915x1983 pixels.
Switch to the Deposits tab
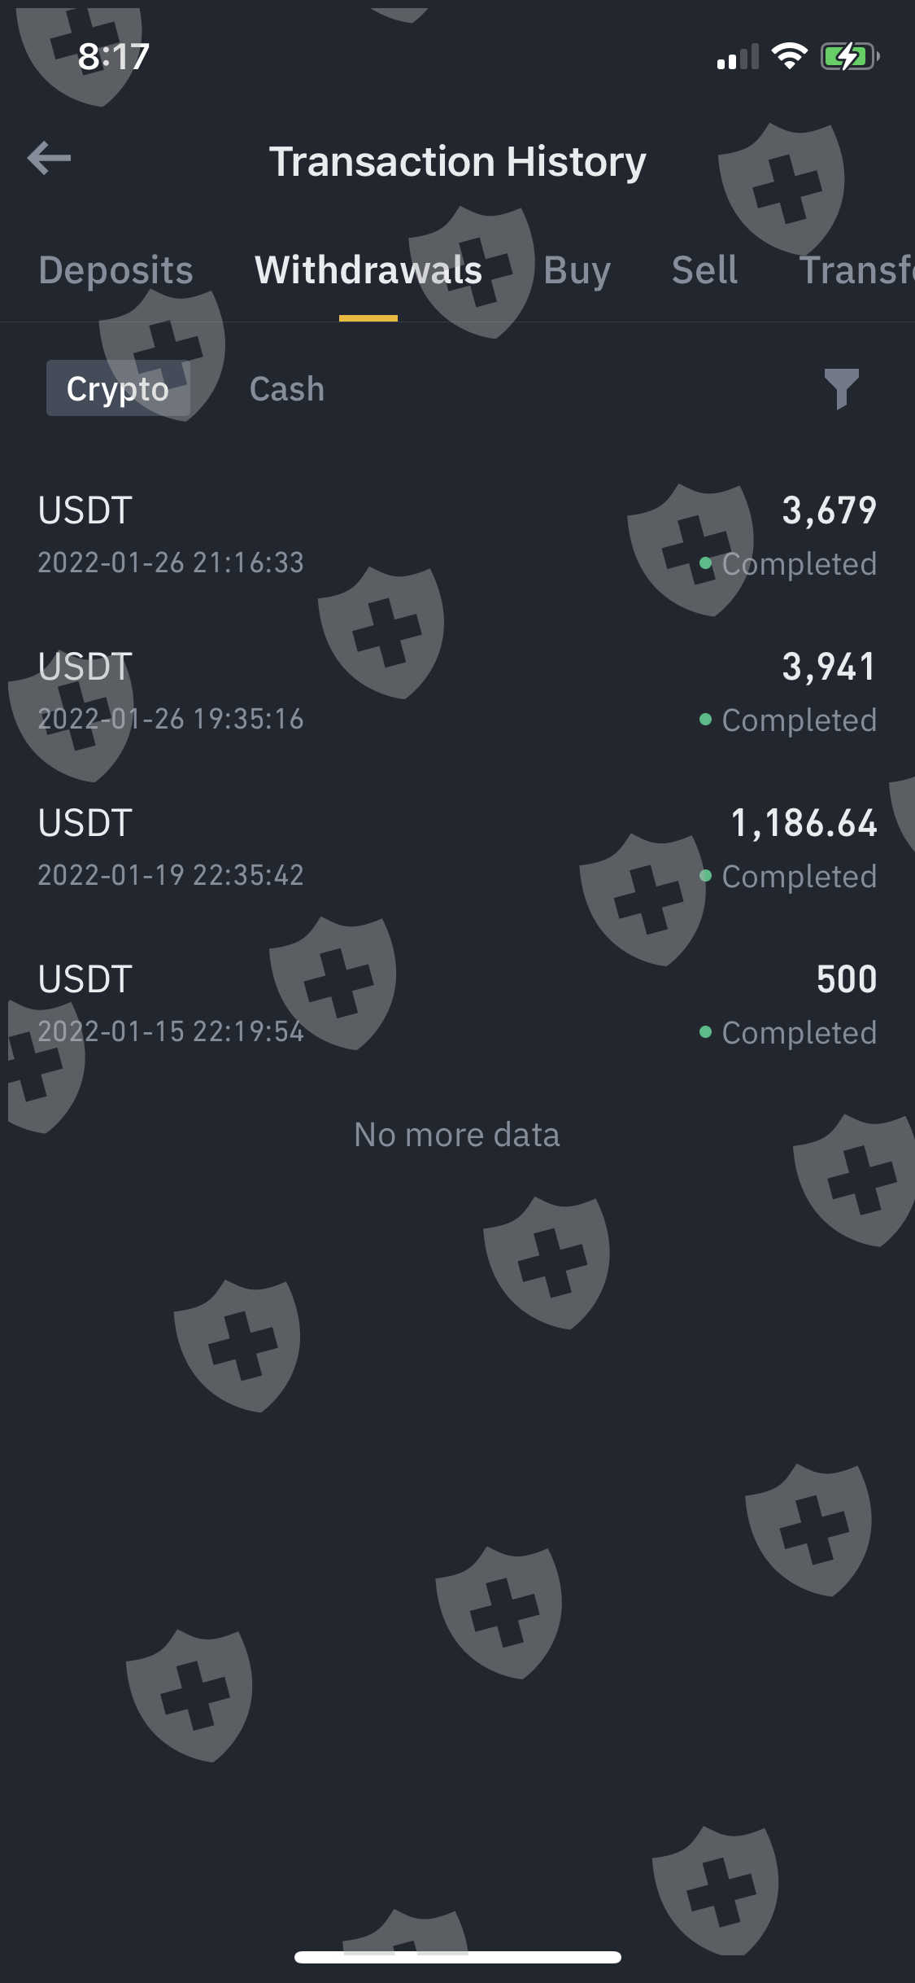pyautogui.click(x=115, y=270)
